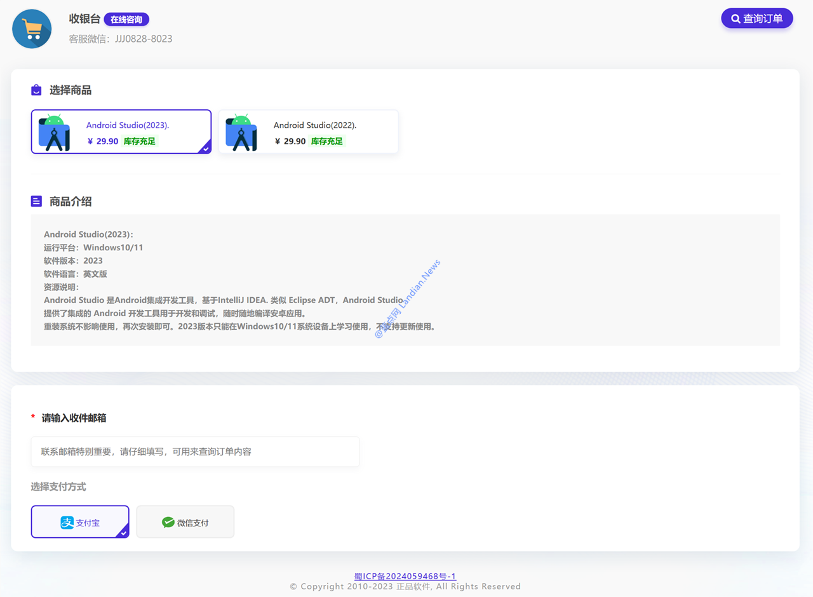Click the shopping bag icon beside 选择商品
This screenshot has height=597, width=813.
[x=37, y=90]
